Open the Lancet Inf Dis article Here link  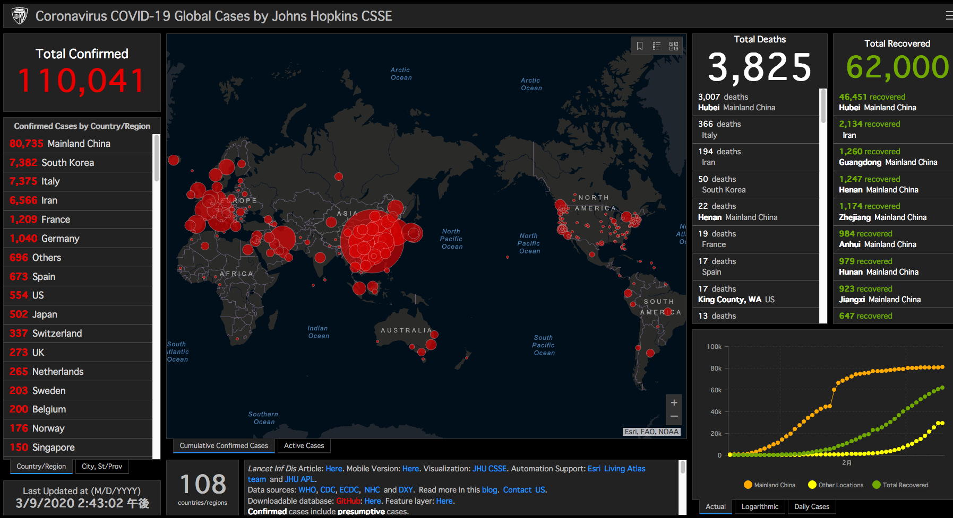click(x=333, y=469)
